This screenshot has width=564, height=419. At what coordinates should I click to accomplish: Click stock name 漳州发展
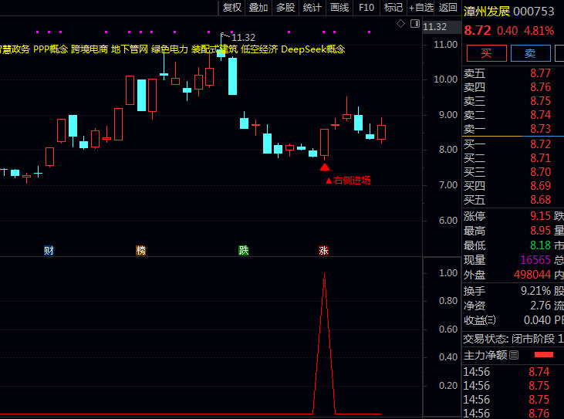click(487, 12)
